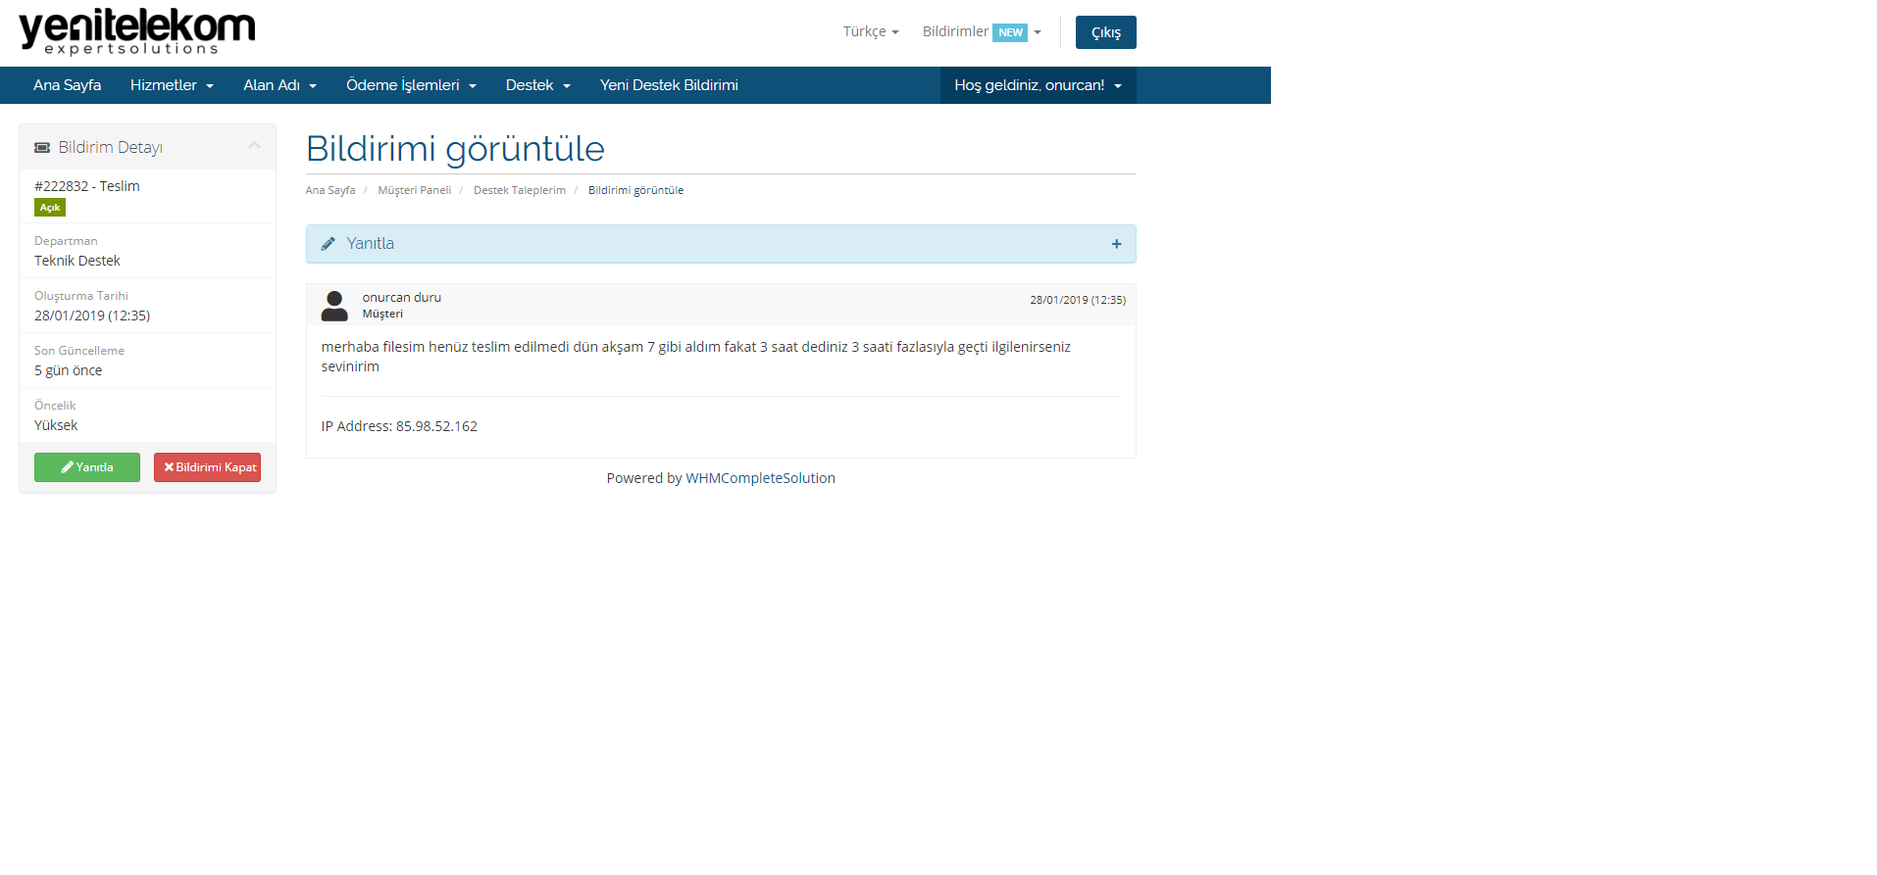Click the NEW badge next to Bildirimler
Viewport: 1877px width, 875px height.
point(1010,32)
